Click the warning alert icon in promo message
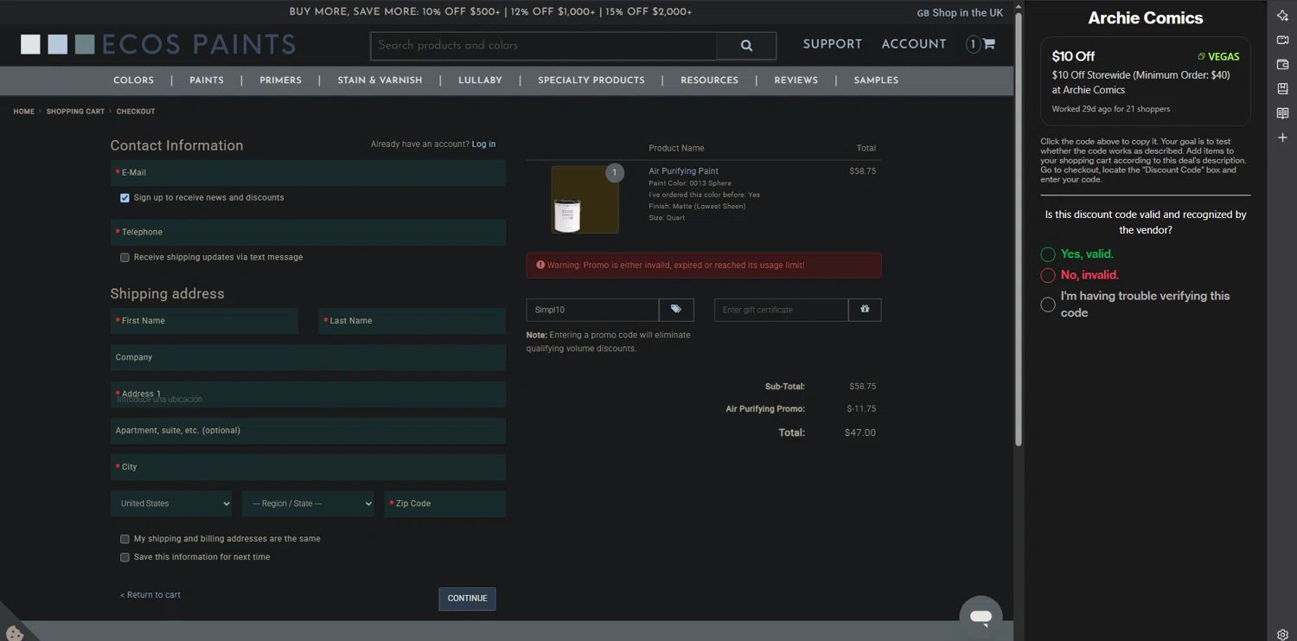 coord(540,265)
